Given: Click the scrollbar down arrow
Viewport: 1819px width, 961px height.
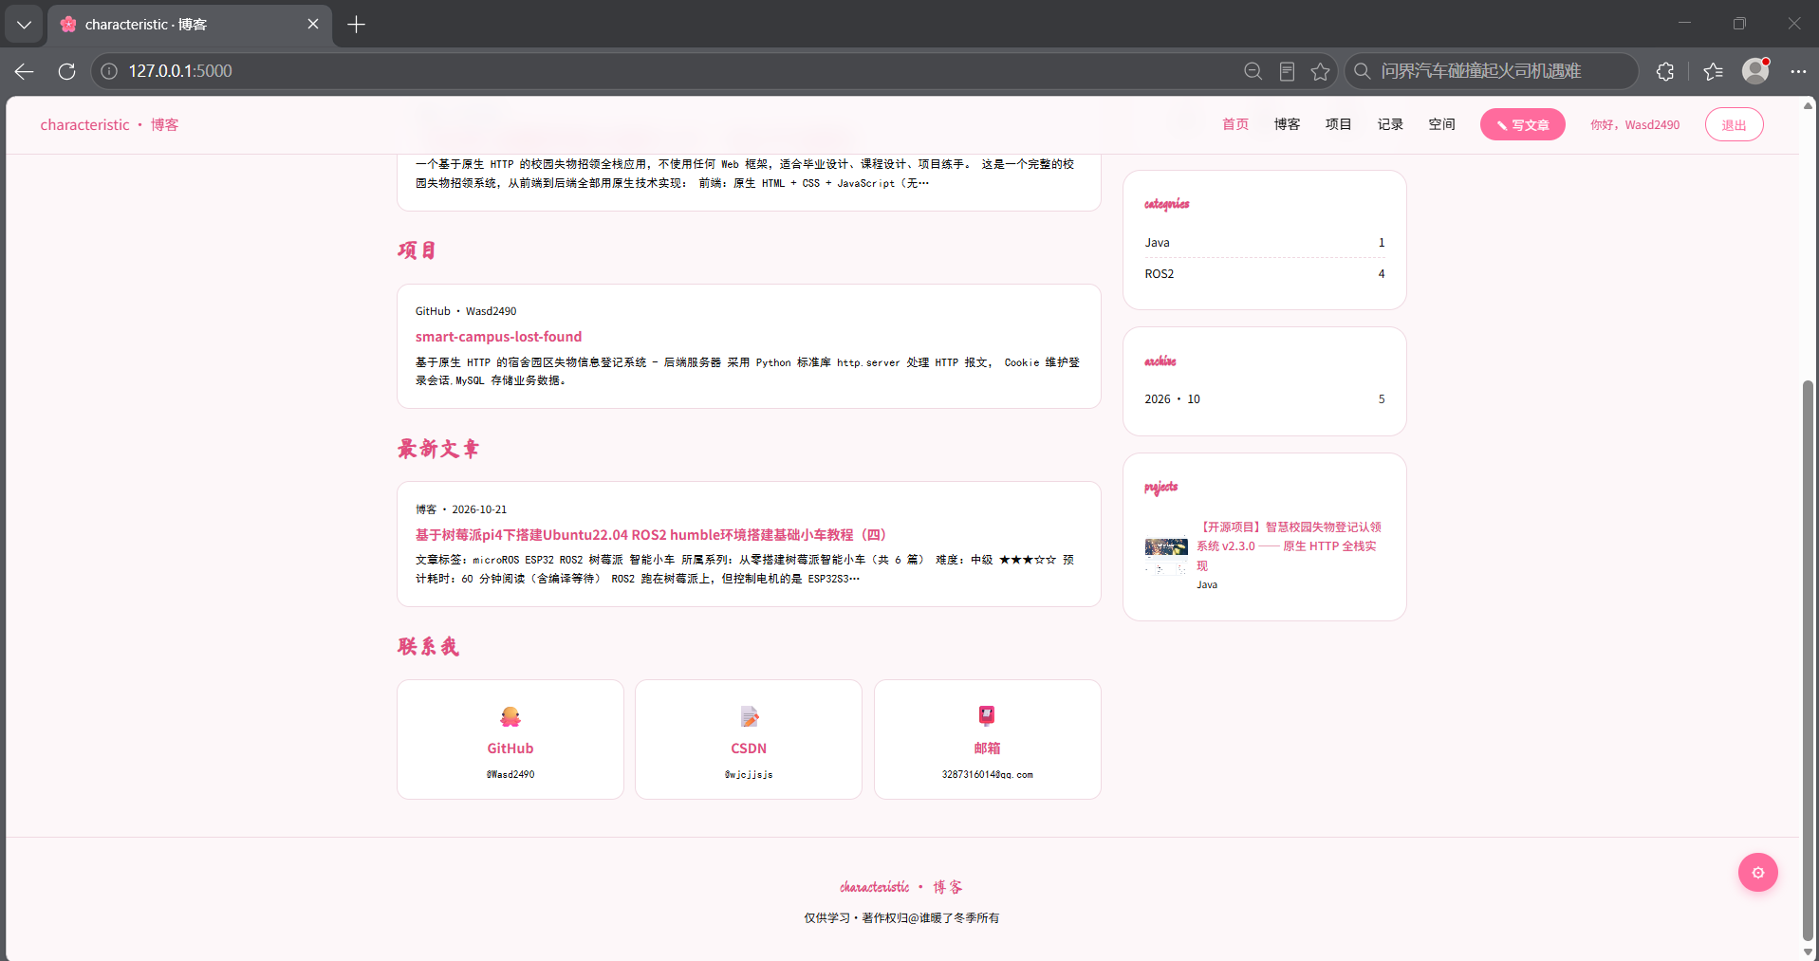Looking at the screenshot, I should 1808,952.
